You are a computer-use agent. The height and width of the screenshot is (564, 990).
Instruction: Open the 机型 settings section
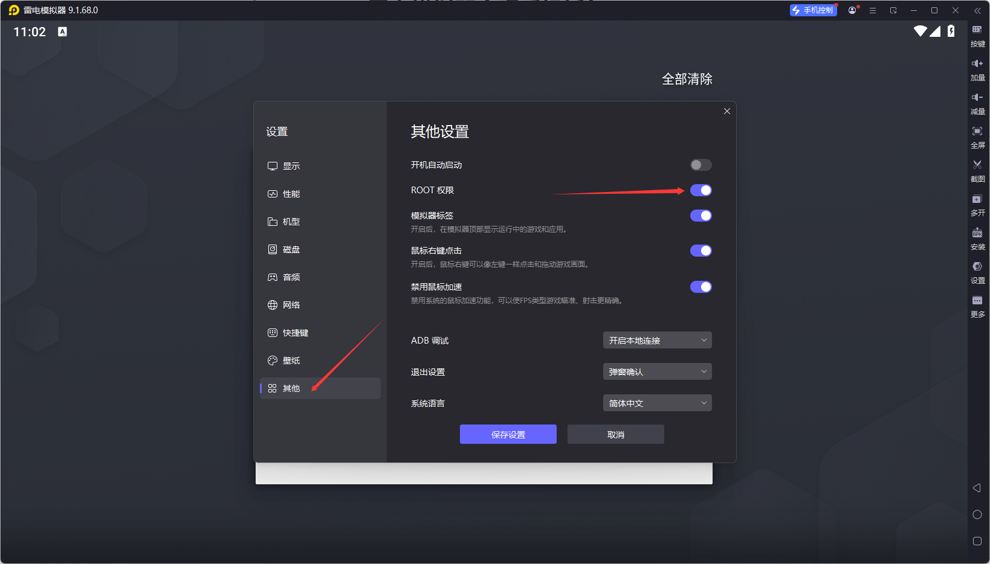[x=320, y=222]
